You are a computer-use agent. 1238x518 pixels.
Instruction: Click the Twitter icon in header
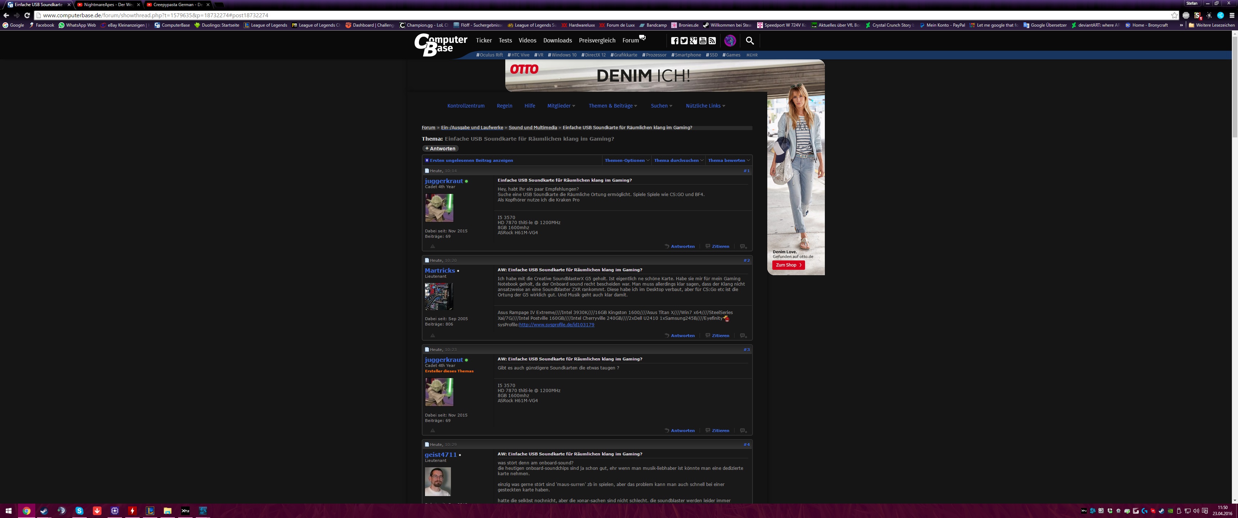pyautogui.click(x=684, y=41)
